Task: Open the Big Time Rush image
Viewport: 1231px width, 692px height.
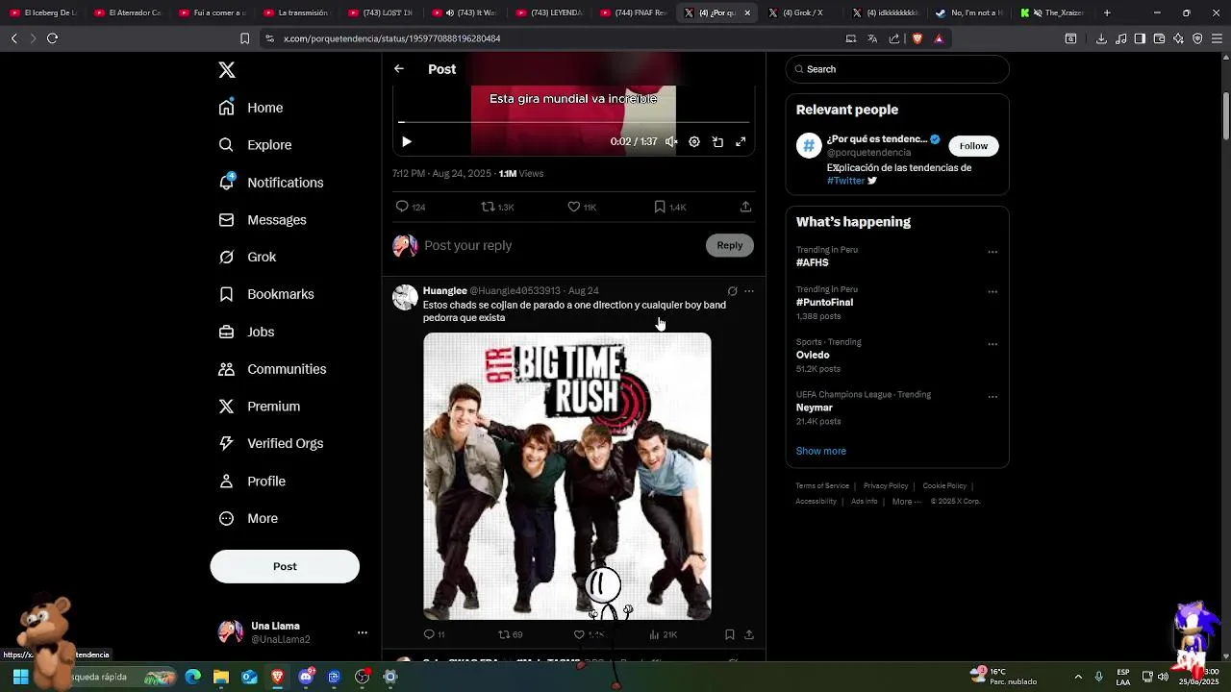Action: pyautogui.click(x=567, y=476)
